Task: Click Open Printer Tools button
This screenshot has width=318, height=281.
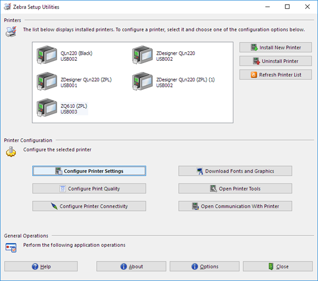Action: [x=235, y=189]
